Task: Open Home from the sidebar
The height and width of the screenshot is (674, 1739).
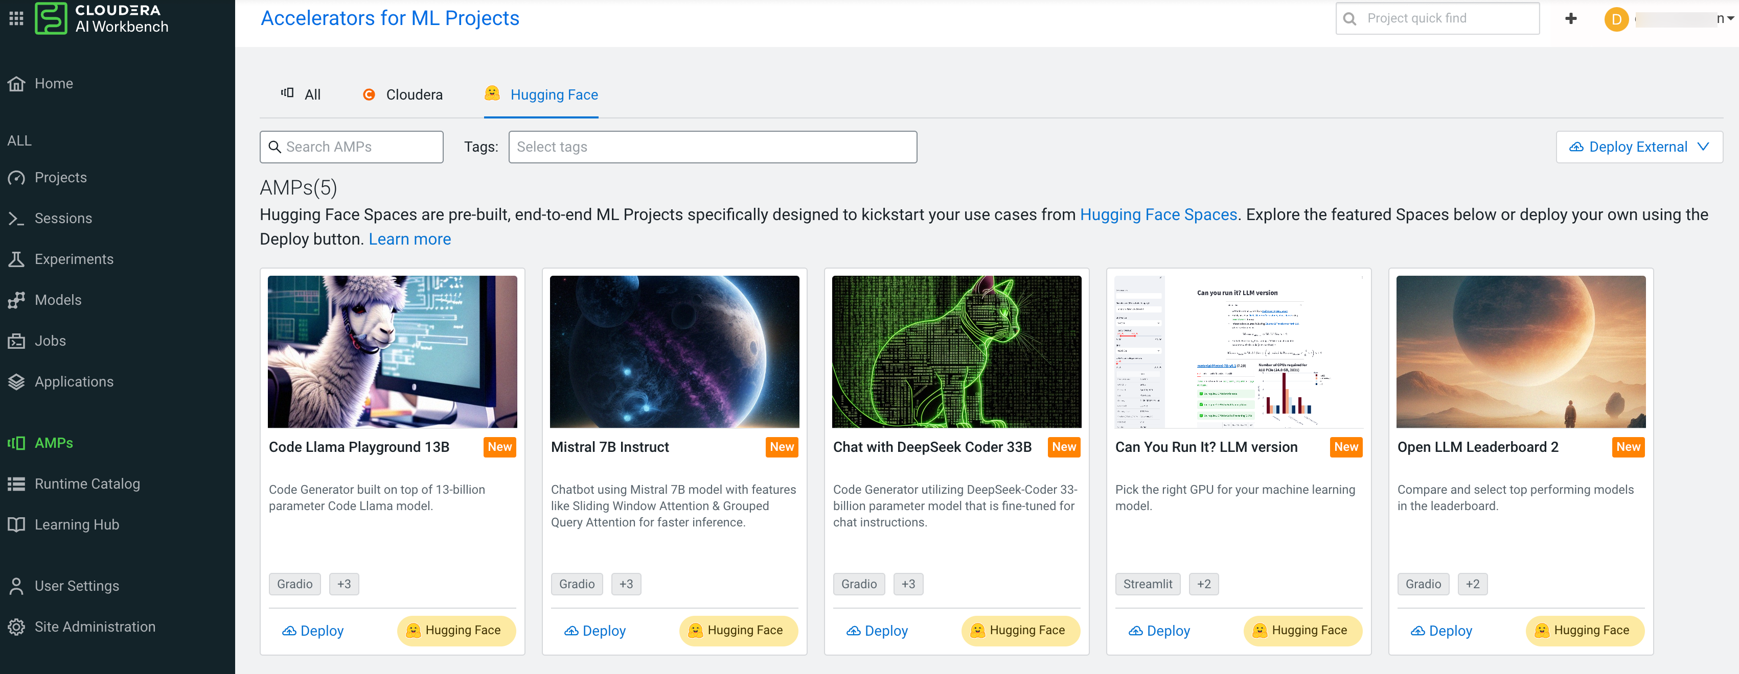Action: click(x=53, y=84)
